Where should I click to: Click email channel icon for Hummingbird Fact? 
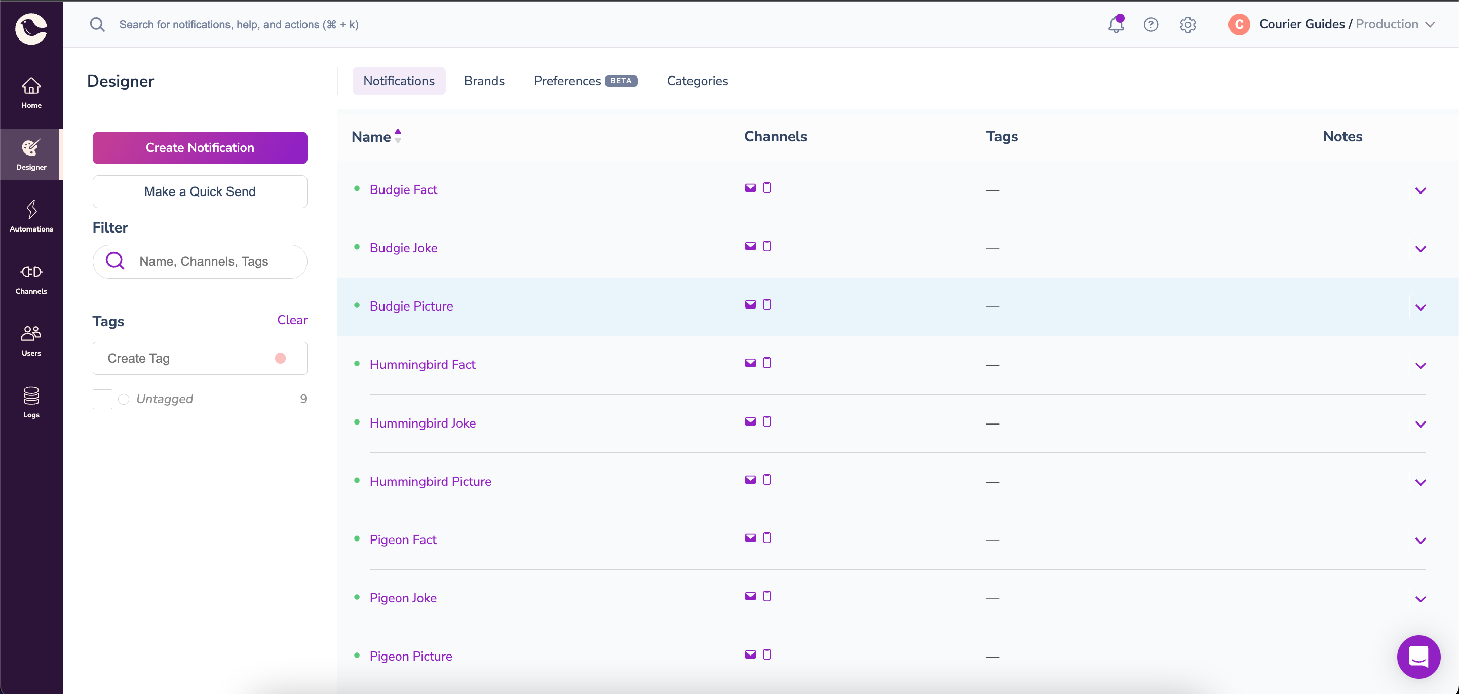point(750,363)
